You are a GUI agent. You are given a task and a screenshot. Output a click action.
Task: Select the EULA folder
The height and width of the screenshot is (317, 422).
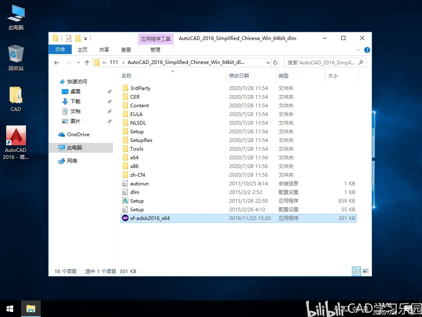(x=239, y=114)
